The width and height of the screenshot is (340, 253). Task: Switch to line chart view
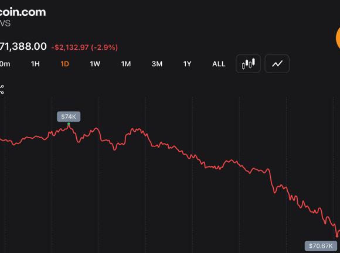[x=277, y=64]
